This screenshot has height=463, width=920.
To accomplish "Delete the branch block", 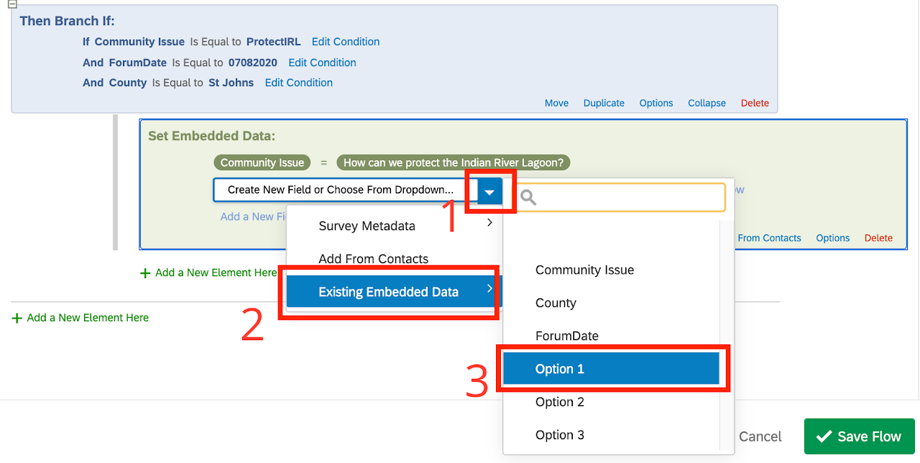I will coord(755,103).
